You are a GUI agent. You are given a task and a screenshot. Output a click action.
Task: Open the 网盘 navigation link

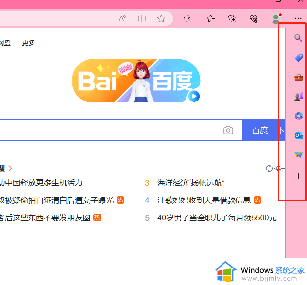point(5,43)
